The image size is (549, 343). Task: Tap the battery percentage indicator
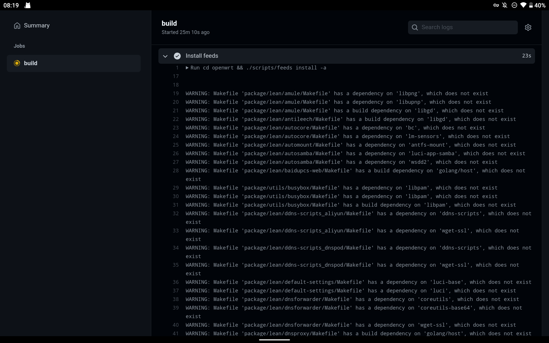pyautogui.click(x=539, y=5)
